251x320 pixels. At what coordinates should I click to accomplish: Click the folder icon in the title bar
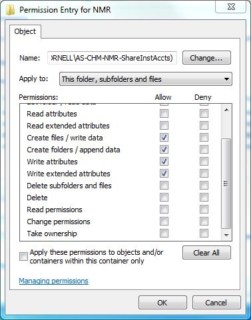coord(10,10)
